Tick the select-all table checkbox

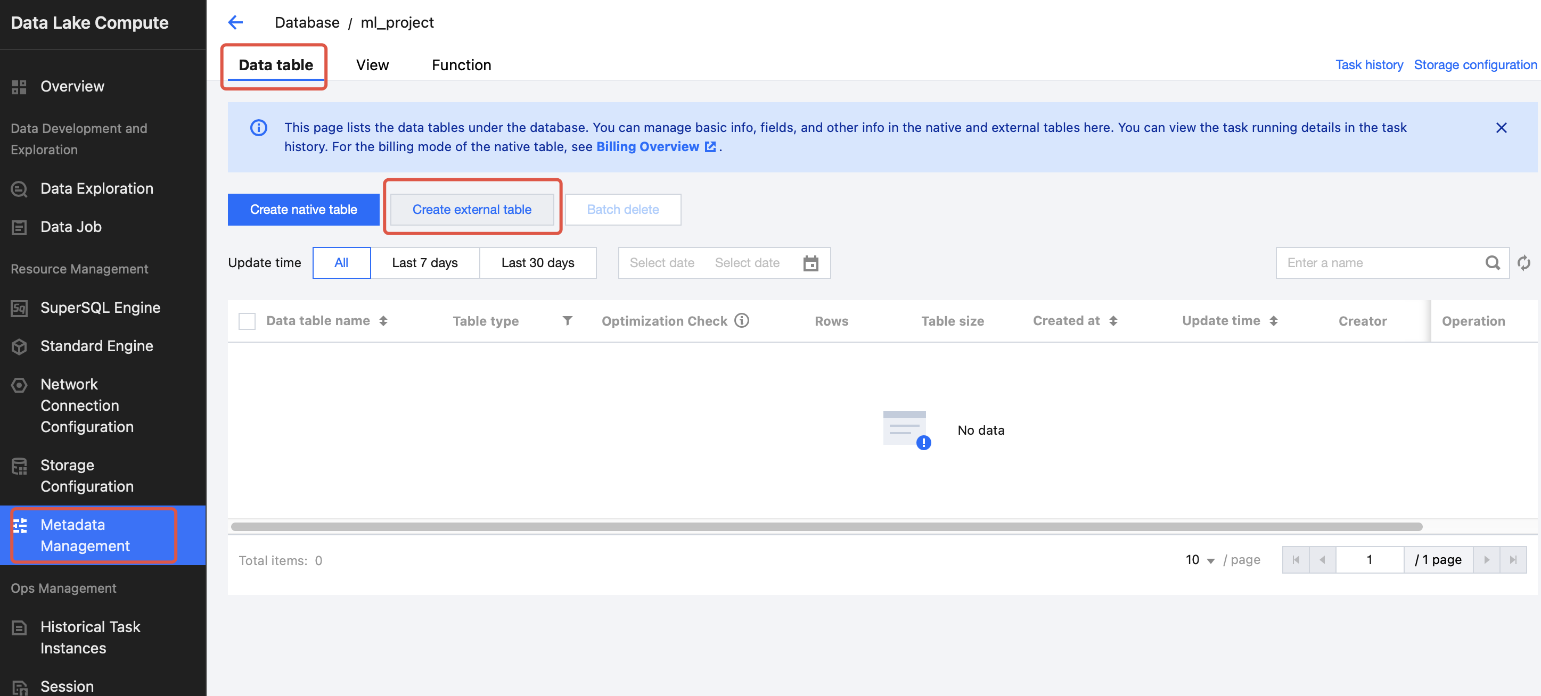point(247,321)
